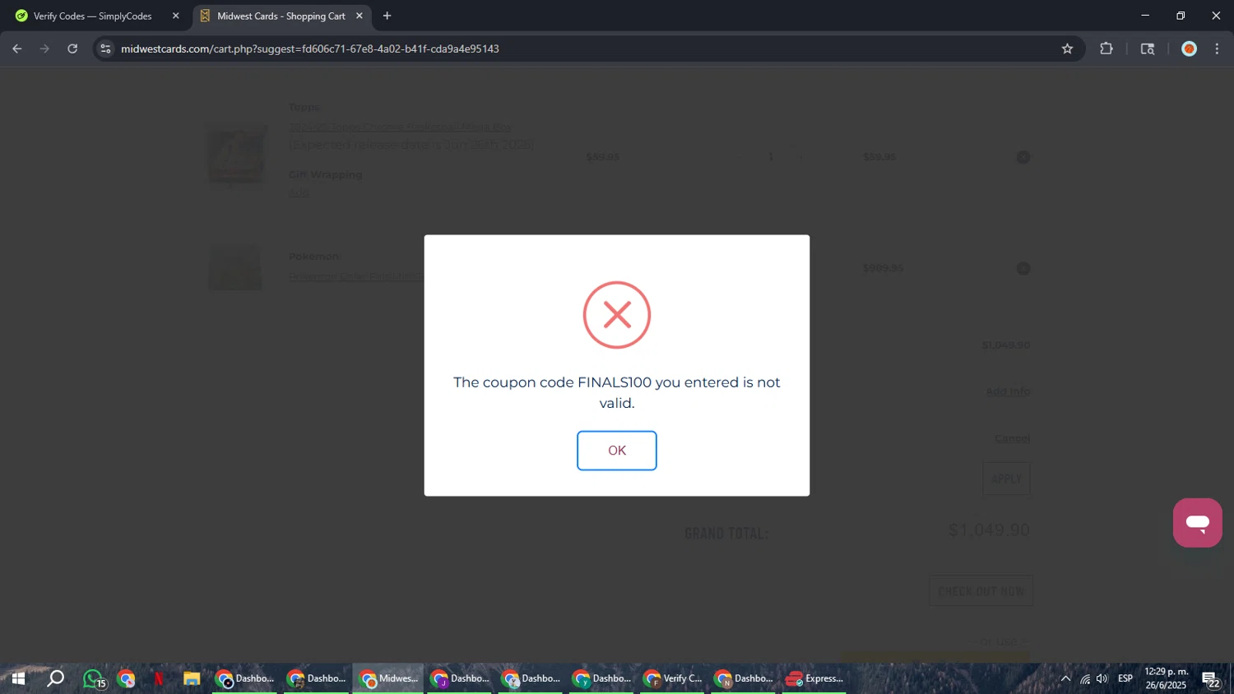Open the Chrome profile avatar

[x=1189, y=49]
